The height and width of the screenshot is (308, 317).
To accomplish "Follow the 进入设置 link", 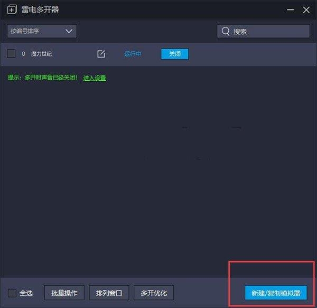I will pyautogui.click(x=95, y=78).
